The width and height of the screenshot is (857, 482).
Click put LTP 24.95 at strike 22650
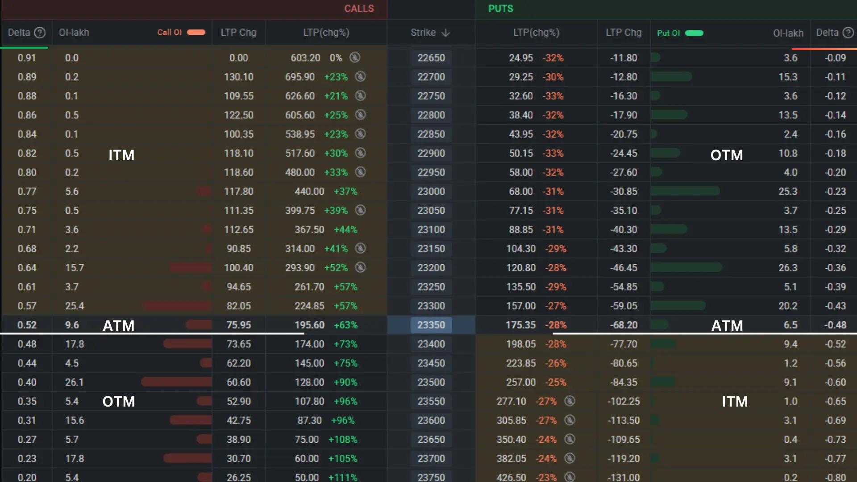[521, 58]
